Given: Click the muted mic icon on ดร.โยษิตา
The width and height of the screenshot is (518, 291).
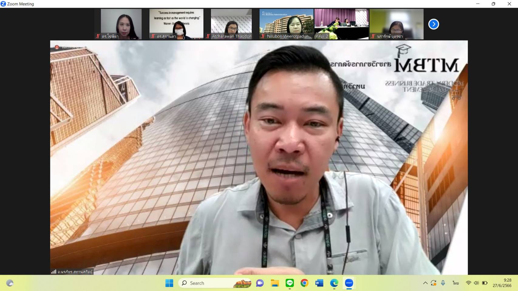Looking at the screenshot, I should point(98,36).
